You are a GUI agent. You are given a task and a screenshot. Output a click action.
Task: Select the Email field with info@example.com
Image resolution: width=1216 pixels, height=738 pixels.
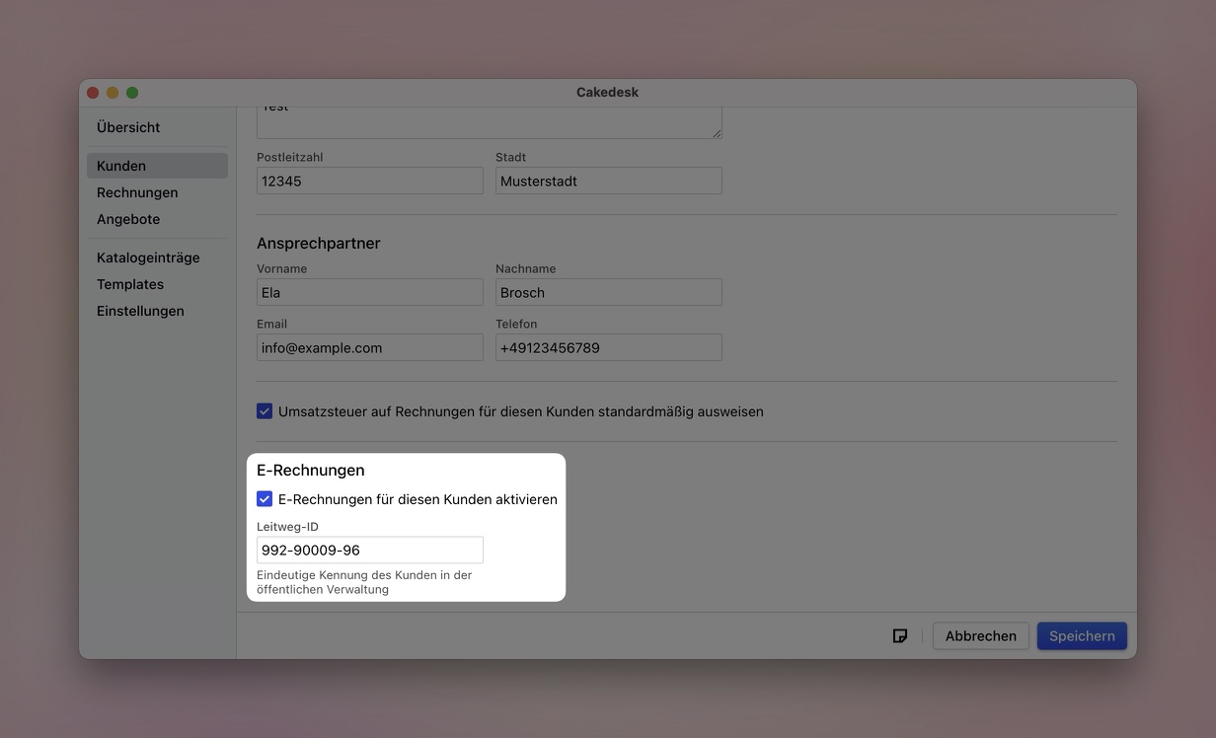point(369,346)
